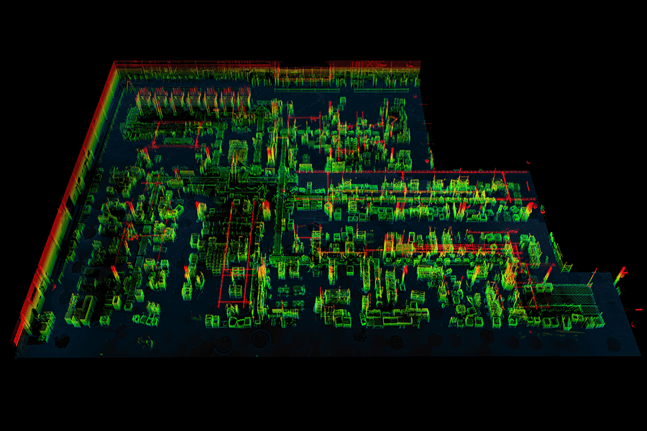Select the stray red point far right

(638, 309)
